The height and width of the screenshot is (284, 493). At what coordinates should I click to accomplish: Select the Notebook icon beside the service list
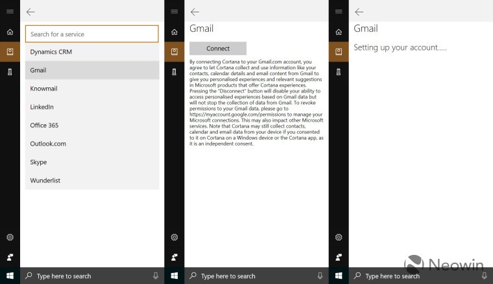click(x=10, y=51)
